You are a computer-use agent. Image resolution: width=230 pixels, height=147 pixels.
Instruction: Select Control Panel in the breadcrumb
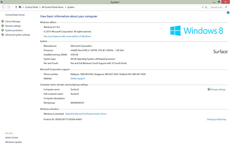click(x=31, y=7)
